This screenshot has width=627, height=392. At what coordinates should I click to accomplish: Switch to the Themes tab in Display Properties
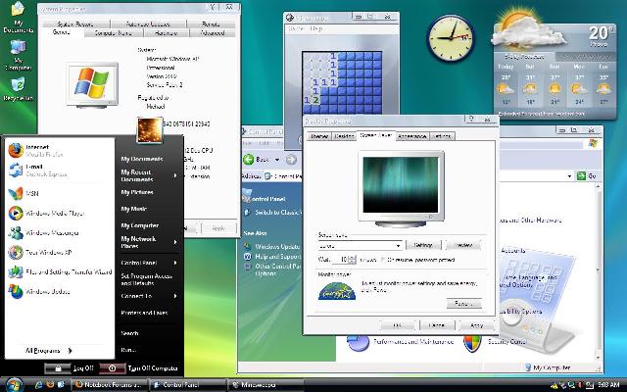[x=319, y=136]
